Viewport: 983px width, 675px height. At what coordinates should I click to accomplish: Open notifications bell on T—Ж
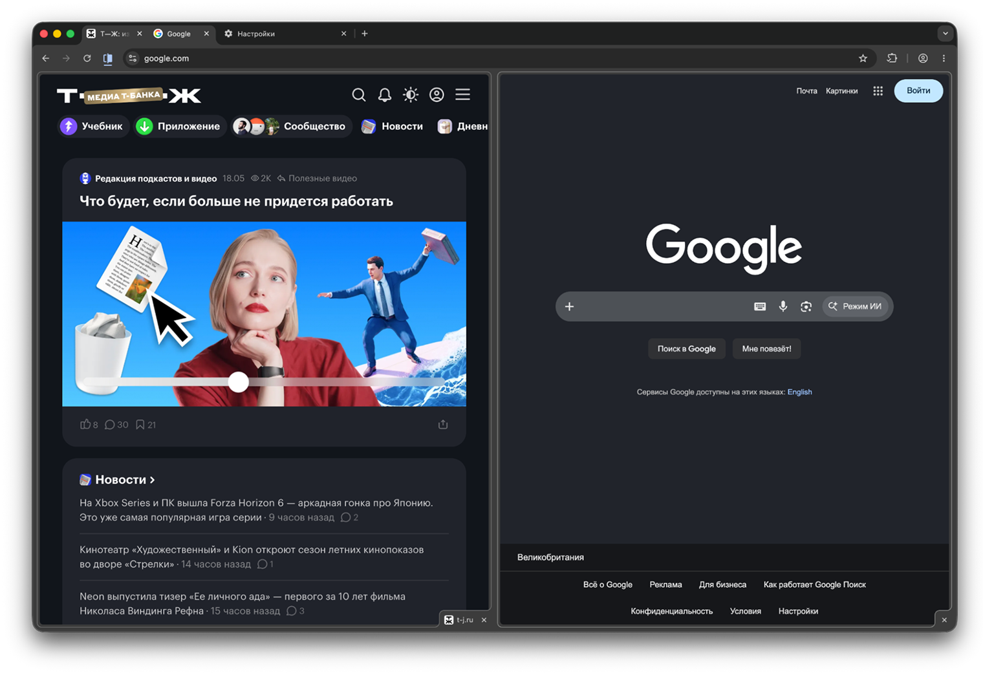[385, 95]
